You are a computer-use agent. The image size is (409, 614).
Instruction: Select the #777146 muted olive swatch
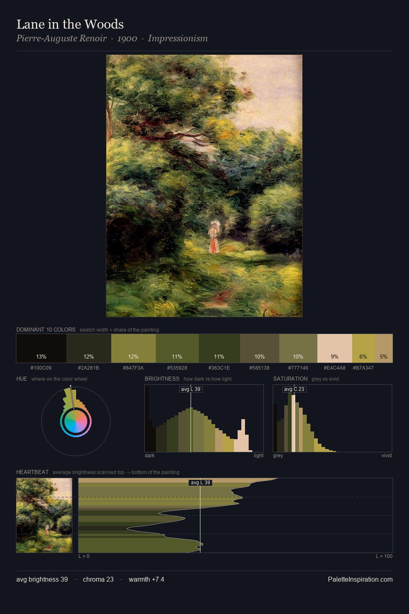pyautogui.click(x=298, y=348)
